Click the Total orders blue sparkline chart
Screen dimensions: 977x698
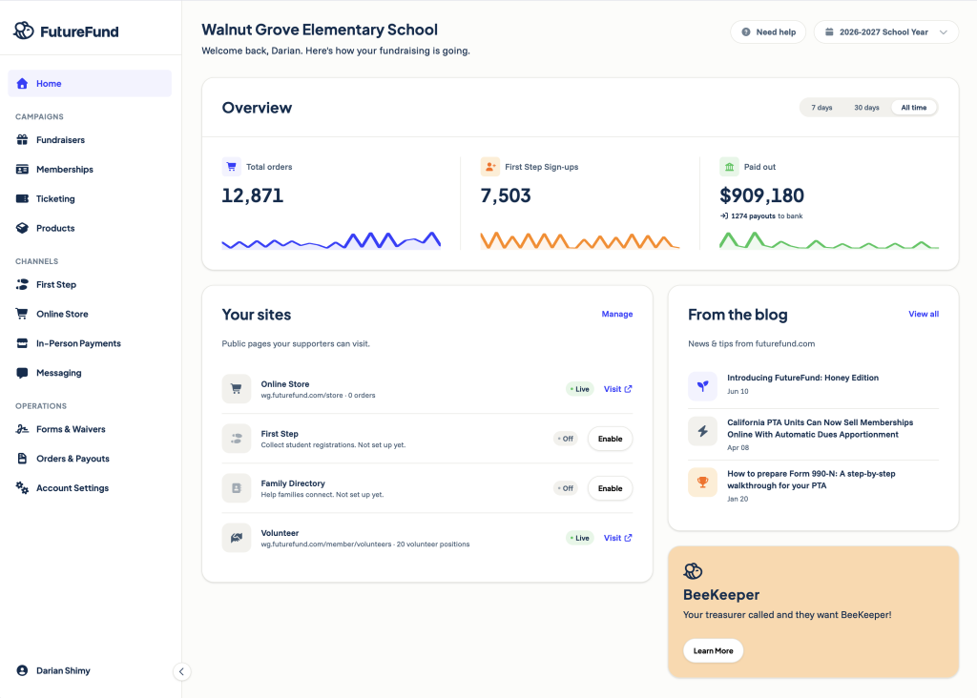[331, 240]
